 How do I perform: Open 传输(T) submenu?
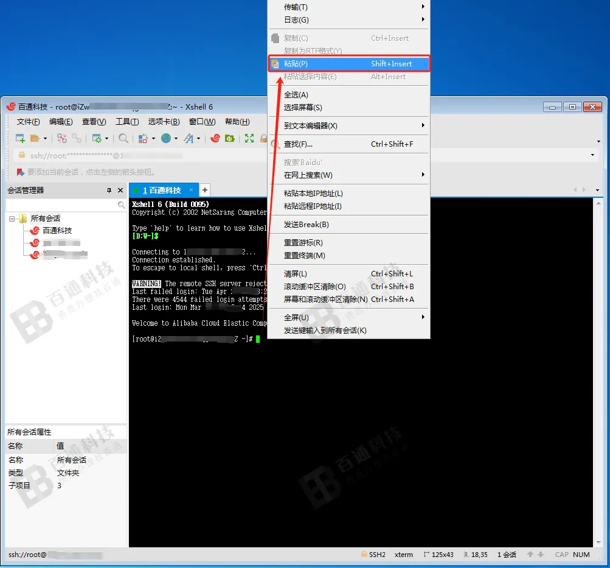coord(349,7)
